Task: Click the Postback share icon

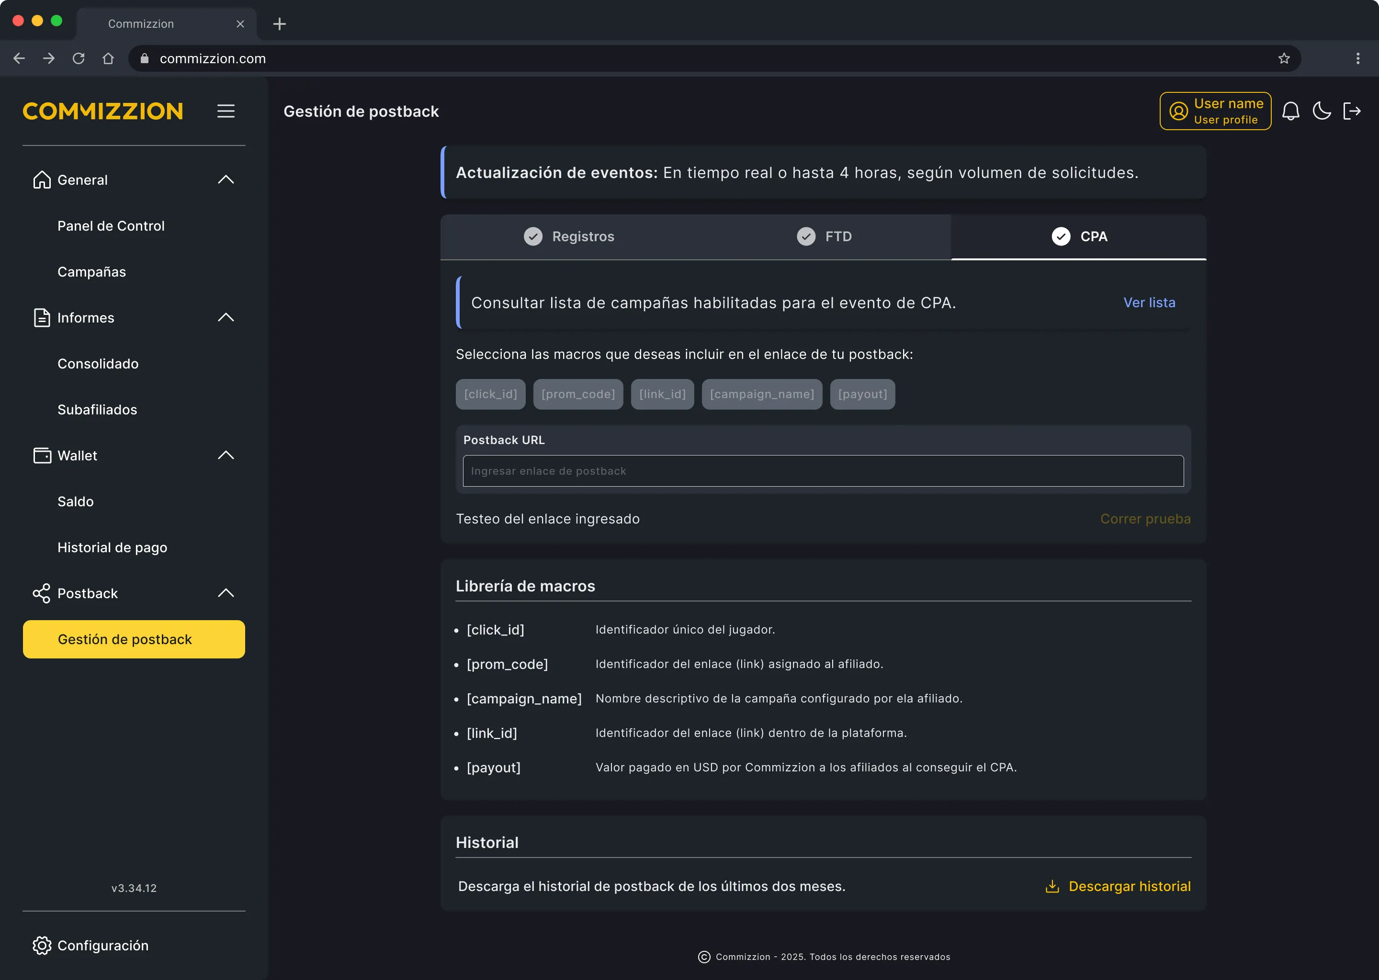Action: [42, 593]
